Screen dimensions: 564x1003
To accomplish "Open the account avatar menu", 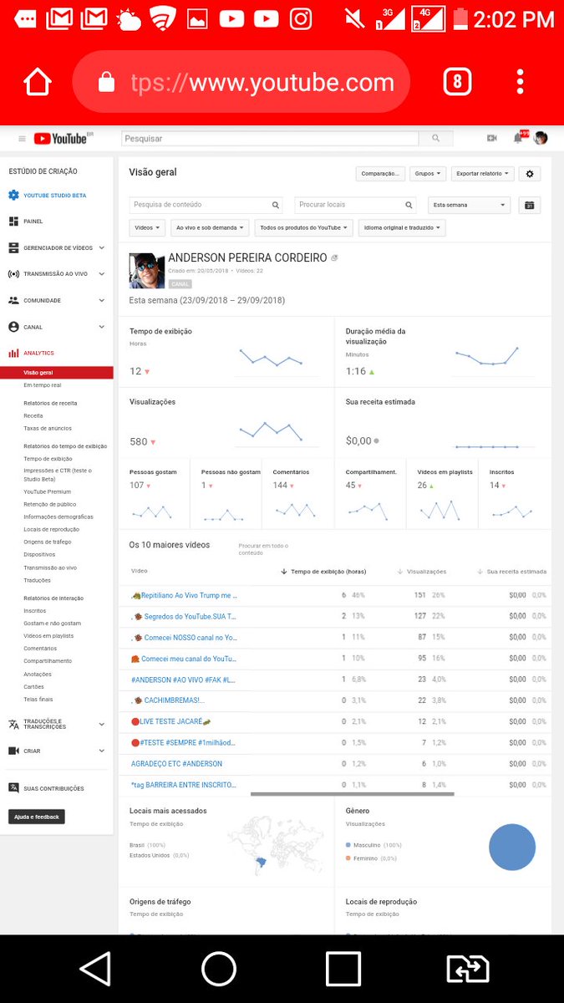I will point(541,139).
